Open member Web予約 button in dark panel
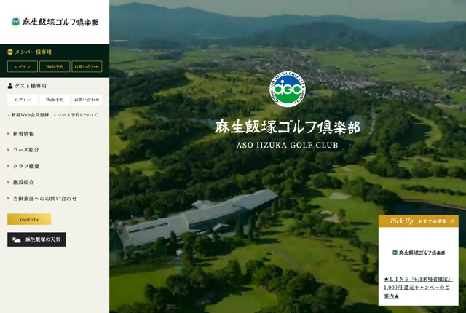The height and width of the screenshot is (313, 466). [55, 66]
